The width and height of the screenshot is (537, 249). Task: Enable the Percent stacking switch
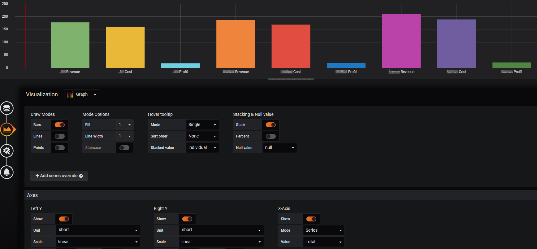271,136
